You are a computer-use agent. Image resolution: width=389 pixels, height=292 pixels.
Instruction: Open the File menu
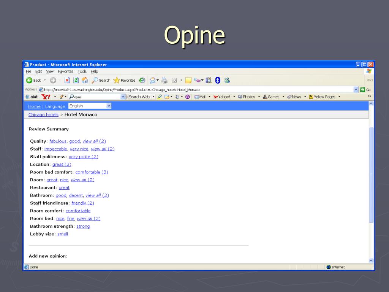(x=28, y=71)
